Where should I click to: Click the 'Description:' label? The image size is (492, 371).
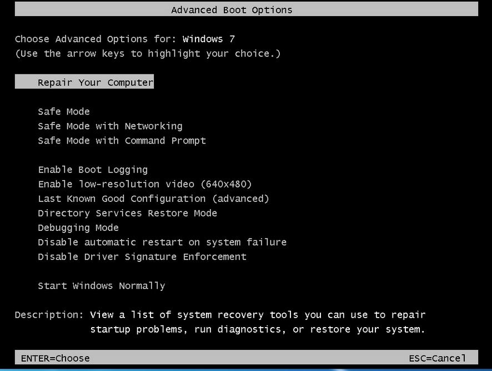[49, 315]
